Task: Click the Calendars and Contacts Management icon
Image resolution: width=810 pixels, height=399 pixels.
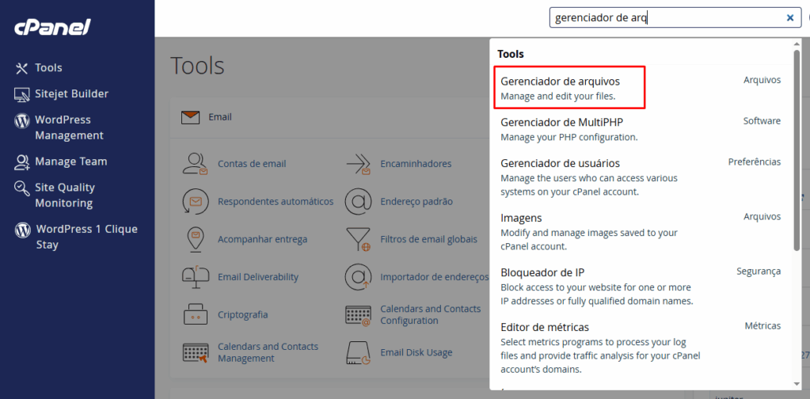Action: [x=195, y=352]
